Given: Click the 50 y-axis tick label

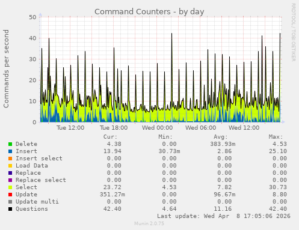Looking at the screenshot, I should point(32,17).
